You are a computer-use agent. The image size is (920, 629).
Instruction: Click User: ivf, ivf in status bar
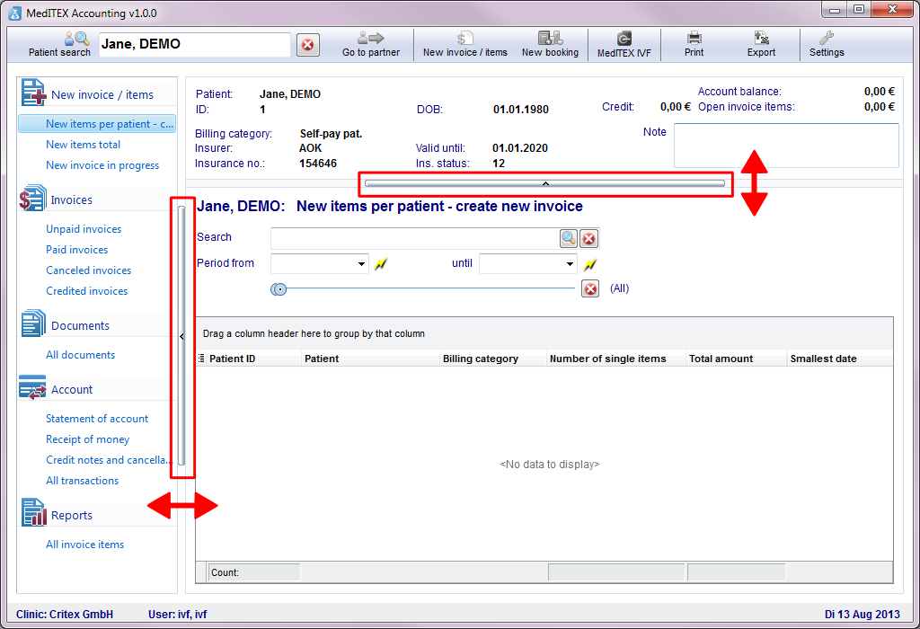pos(177,615)
